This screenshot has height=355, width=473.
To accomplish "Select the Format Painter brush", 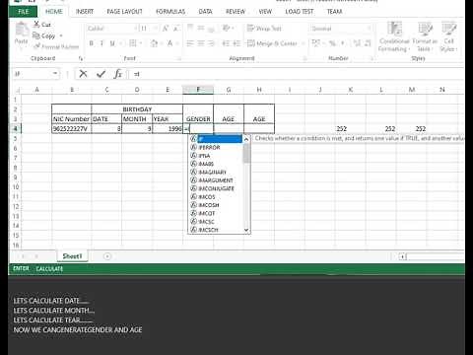I will pos(36,46).
